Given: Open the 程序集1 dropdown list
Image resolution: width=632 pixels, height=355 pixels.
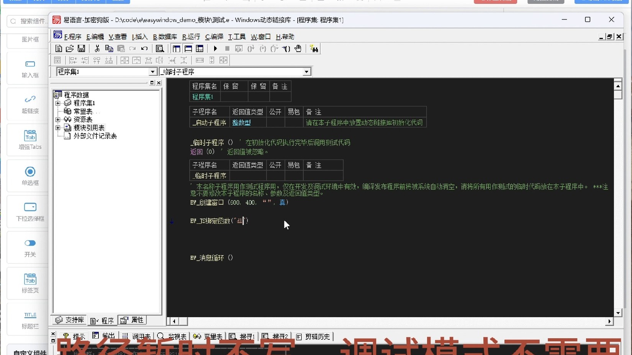Looking at the screenshot, I should point(153,72).
